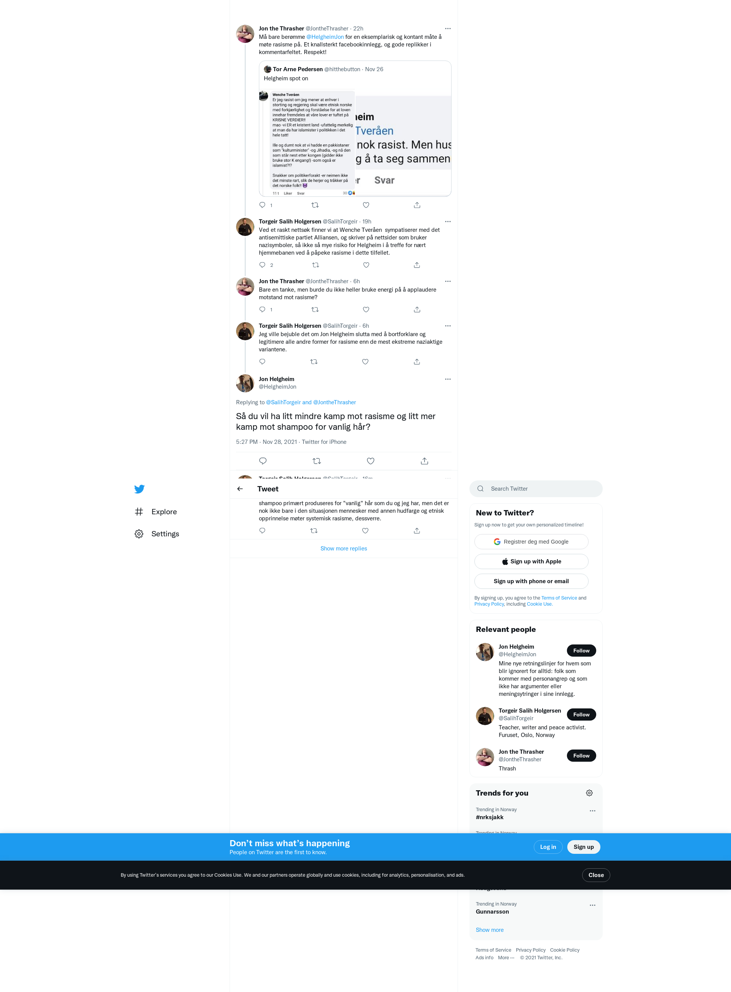Open more options on Jon Helgheim's tweet
The width and height of the screenshot is (731, 992).
(448, 379)
